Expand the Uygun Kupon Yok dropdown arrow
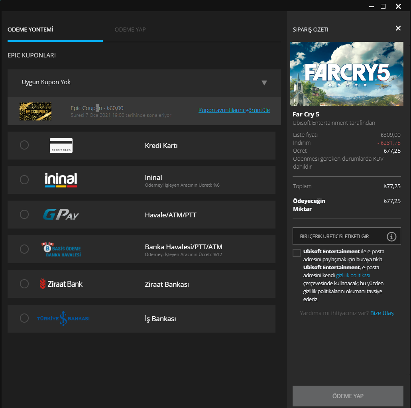This screenshot has width=411, height=408. point(264,83)
